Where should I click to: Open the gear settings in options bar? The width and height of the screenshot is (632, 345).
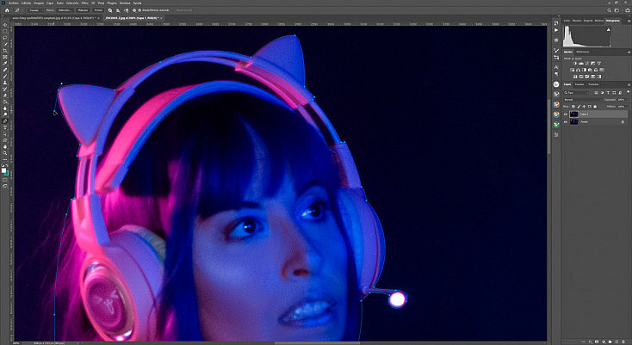[134, 10]
